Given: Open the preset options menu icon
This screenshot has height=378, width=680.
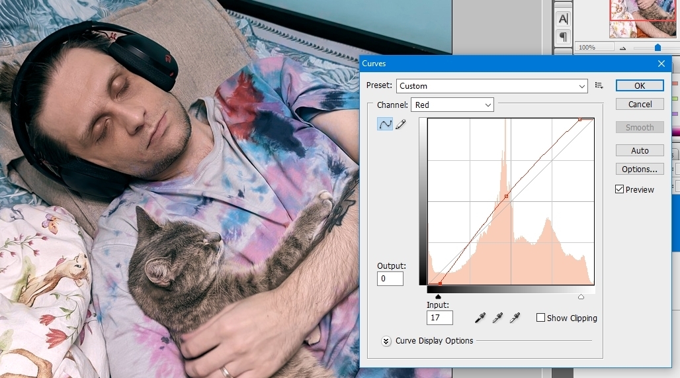Looking at the screenshot, I should click(599, 85).
